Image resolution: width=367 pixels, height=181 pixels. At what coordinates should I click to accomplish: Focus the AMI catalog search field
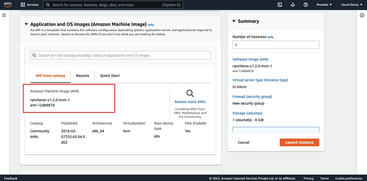pyautogui.click(x=120, y=55)
